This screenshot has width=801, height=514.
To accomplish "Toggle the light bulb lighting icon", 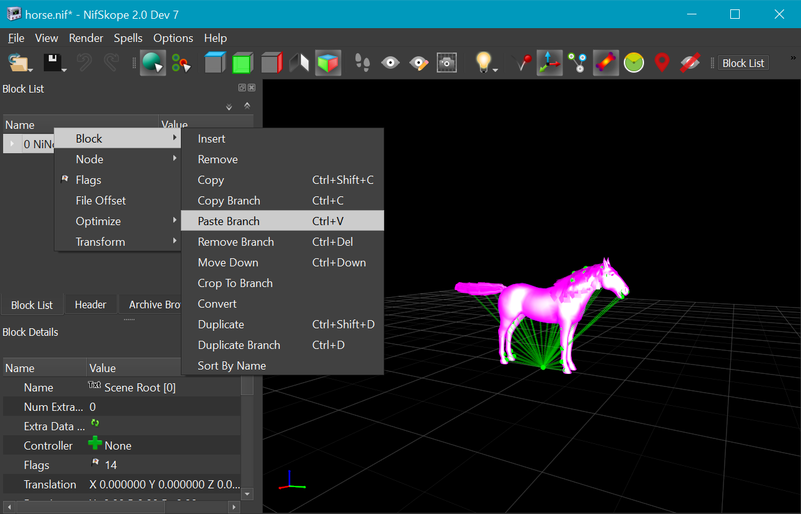I will (x=482, y=62).
